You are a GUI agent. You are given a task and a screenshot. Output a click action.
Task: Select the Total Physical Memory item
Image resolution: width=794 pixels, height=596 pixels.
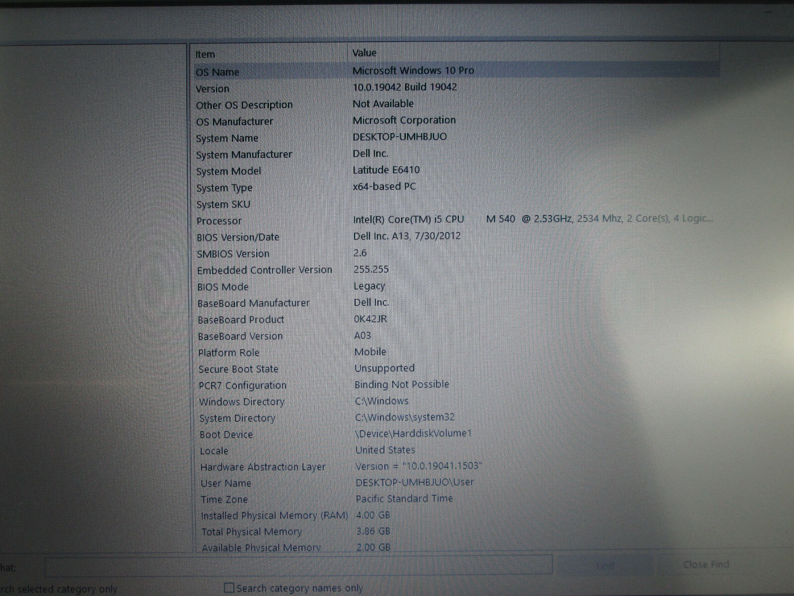251,532
